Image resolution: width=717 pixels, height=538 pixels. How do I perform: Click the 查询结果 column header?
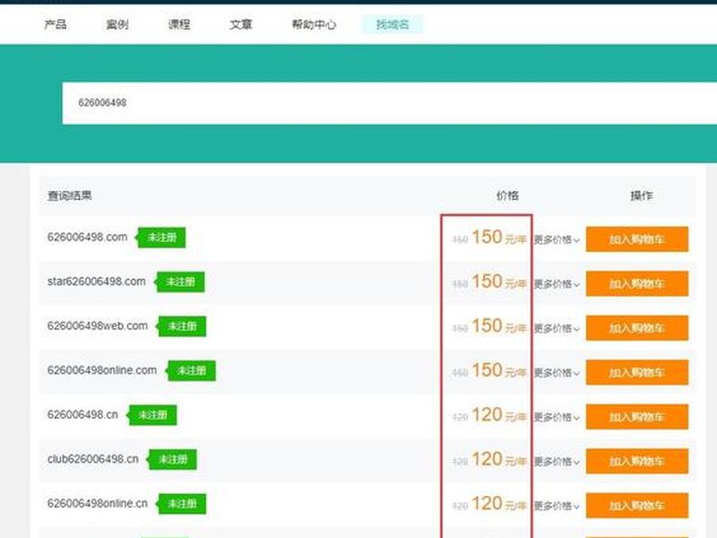[x=70, y=195]
